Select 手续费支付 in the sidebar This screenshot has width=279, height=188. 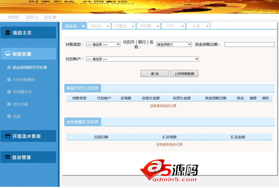22,92
